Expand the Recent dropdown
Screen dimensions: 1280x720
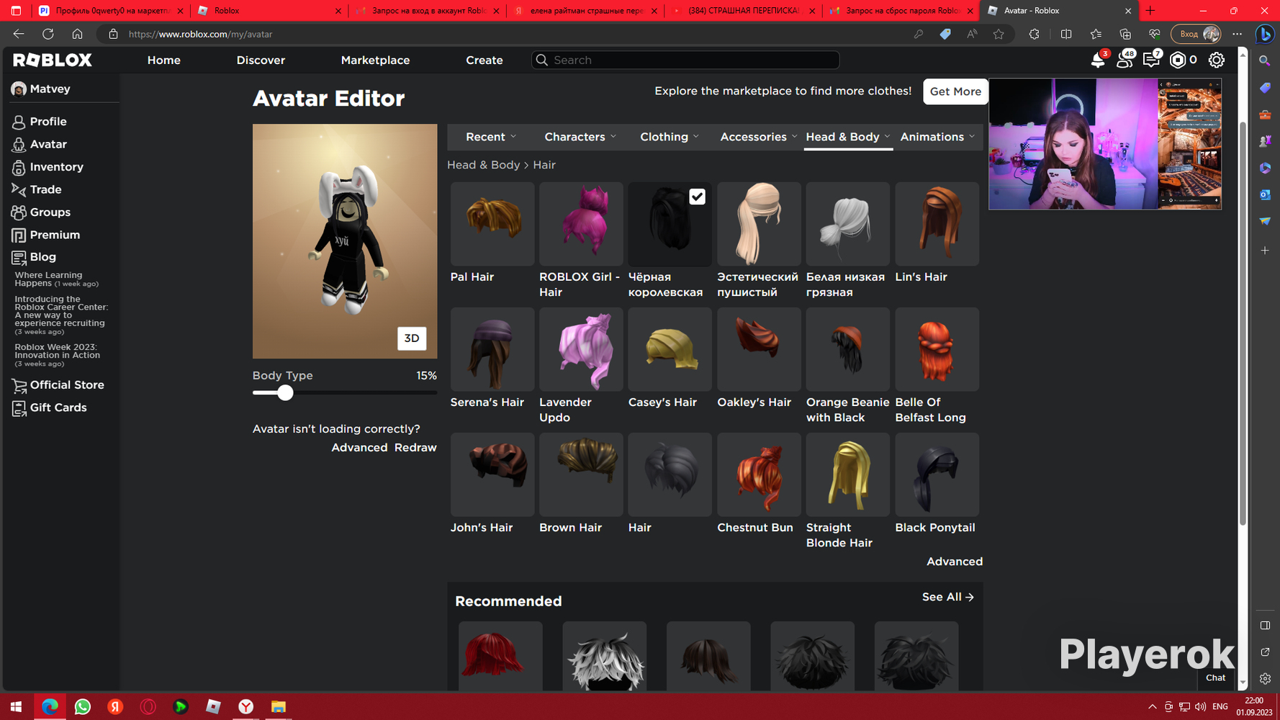click(x=491, y=137)
